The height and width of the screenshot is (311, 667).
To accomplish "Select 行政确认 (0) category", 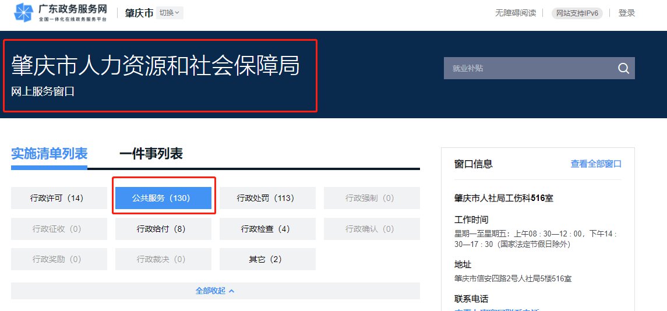I will tap(372, 229).
